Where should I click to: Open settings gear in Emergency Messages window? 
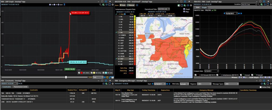270,84
